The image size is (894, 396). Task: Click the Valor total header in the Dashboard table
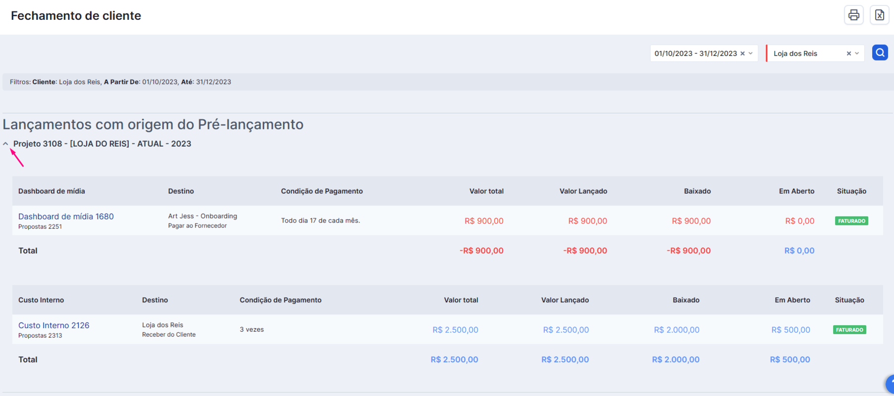click(x=486, y=191)
